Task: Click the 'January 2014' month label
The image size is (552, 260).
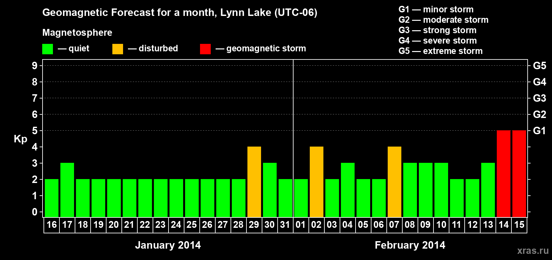Action: (x=168, y=245)
